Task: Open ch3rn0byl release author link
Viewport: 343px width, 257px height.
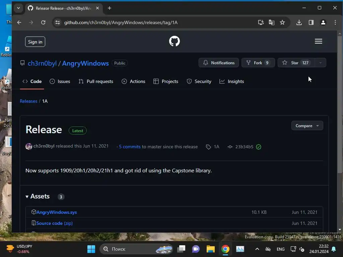Action: click(44, 146)
